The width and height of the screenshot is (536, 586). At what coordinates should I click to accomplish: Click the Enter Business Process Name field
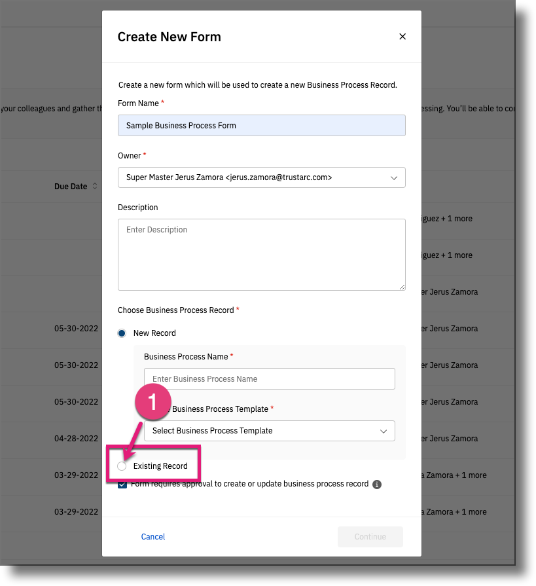click(270, 378)
